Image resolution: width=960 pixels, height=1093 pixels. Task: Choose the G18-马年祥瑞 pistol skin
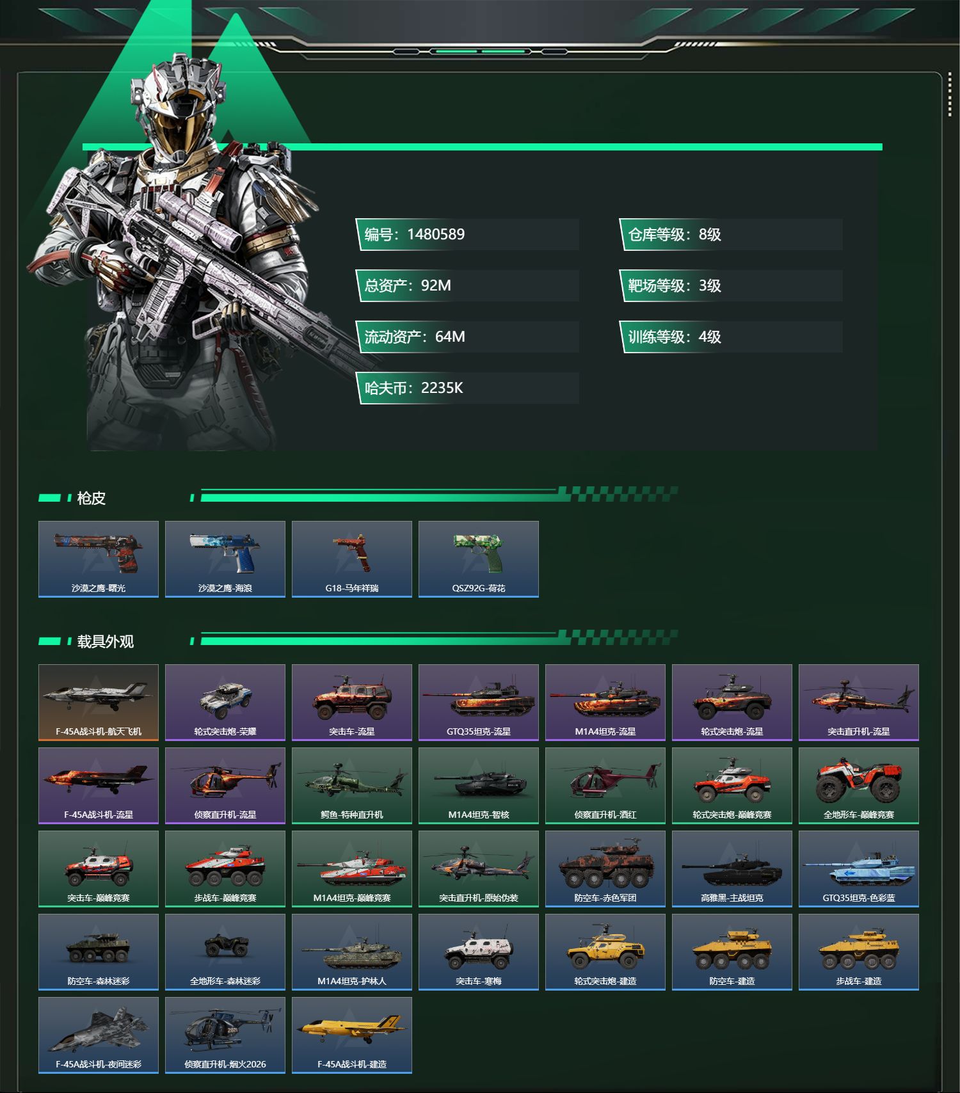352,559
